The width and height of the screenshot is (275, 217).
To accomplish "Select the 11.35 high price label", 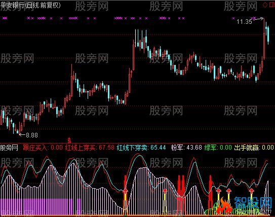I will (244, 22).
